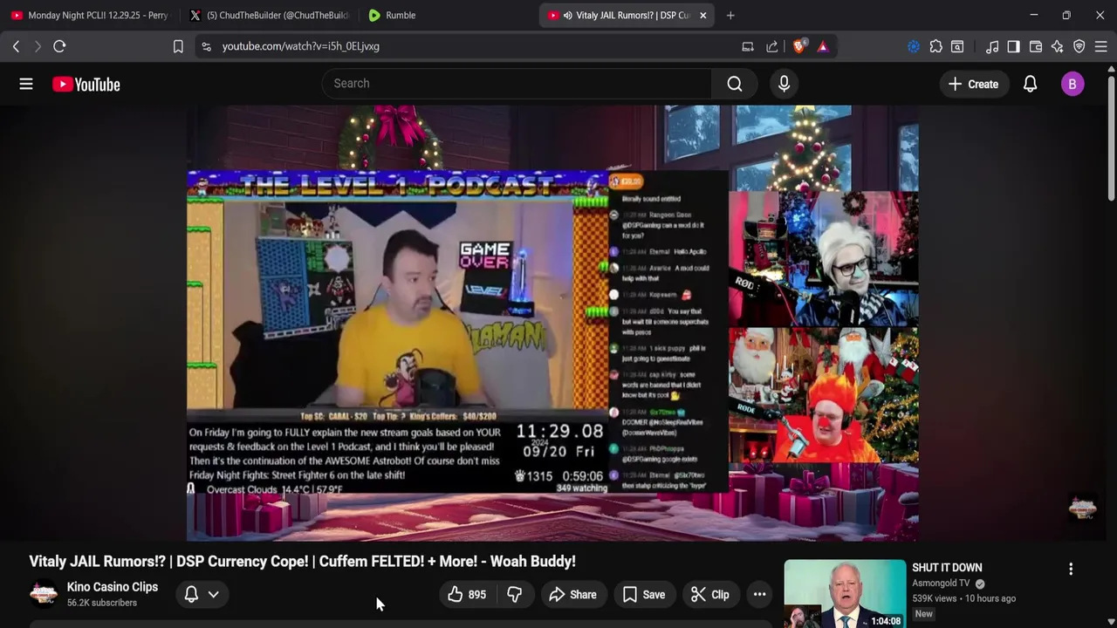The image size is (1117, 628).
Task: Open a new browser tab
Action: 730,15
